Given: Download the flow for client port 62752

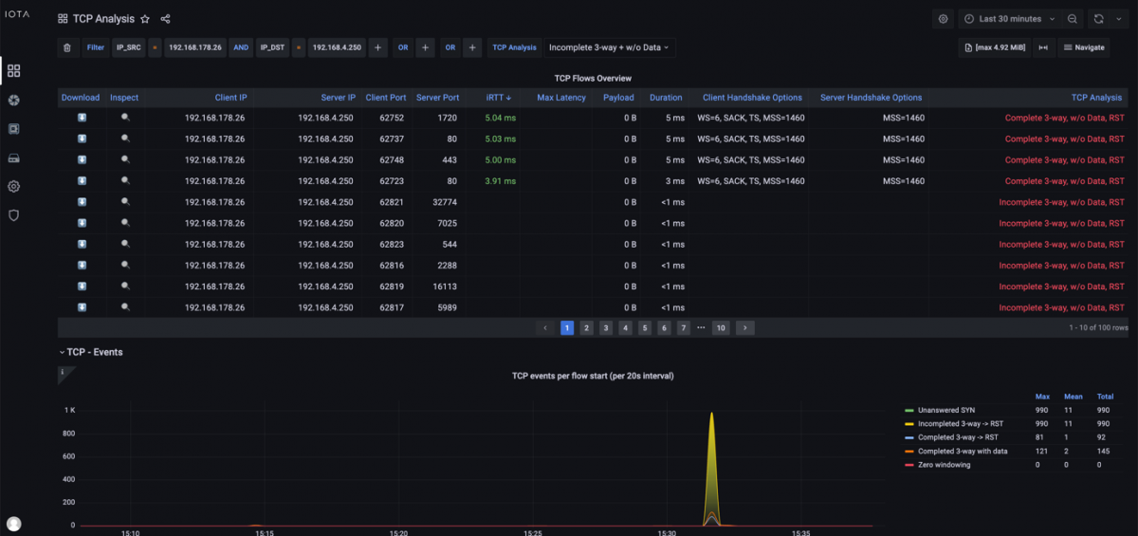Looking at the screenshot, I should tap(82, 119).
